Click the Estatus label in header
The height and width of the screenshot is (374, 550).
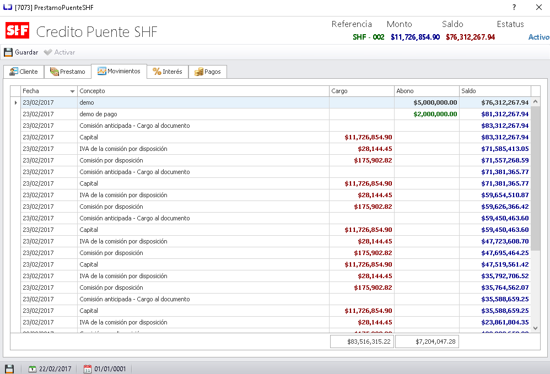[510, 24]
